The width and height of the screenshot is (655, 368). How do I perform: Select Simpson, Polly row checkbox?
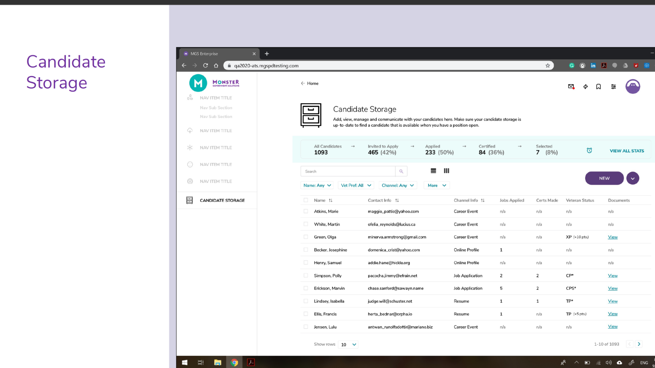306,276
